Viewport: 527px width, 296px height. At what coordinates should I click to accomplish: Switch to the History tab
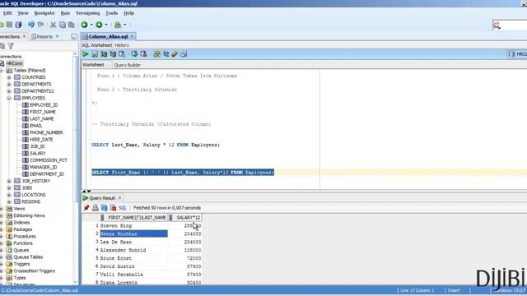[122, 45]
